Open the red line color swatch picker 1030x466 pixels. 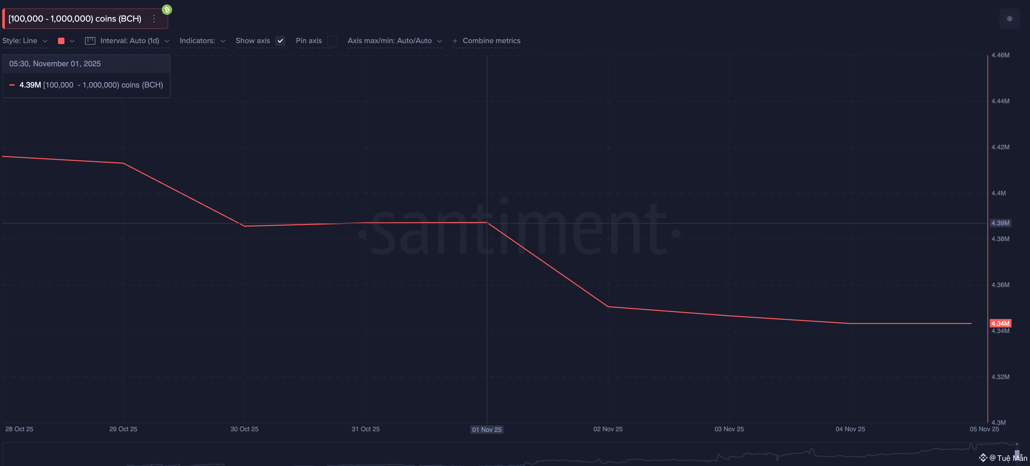click(x=61, y=41)
